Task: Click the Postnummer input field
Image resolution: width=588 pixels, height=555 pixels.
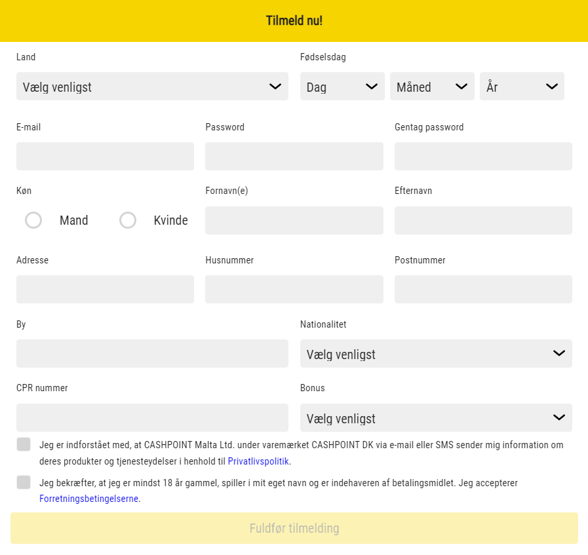Action: (483, 290)
